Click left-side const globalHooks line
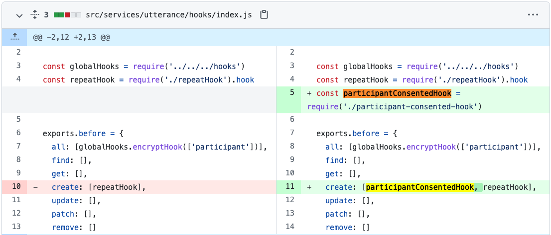The image size is (551, 235). coord(143,67)
